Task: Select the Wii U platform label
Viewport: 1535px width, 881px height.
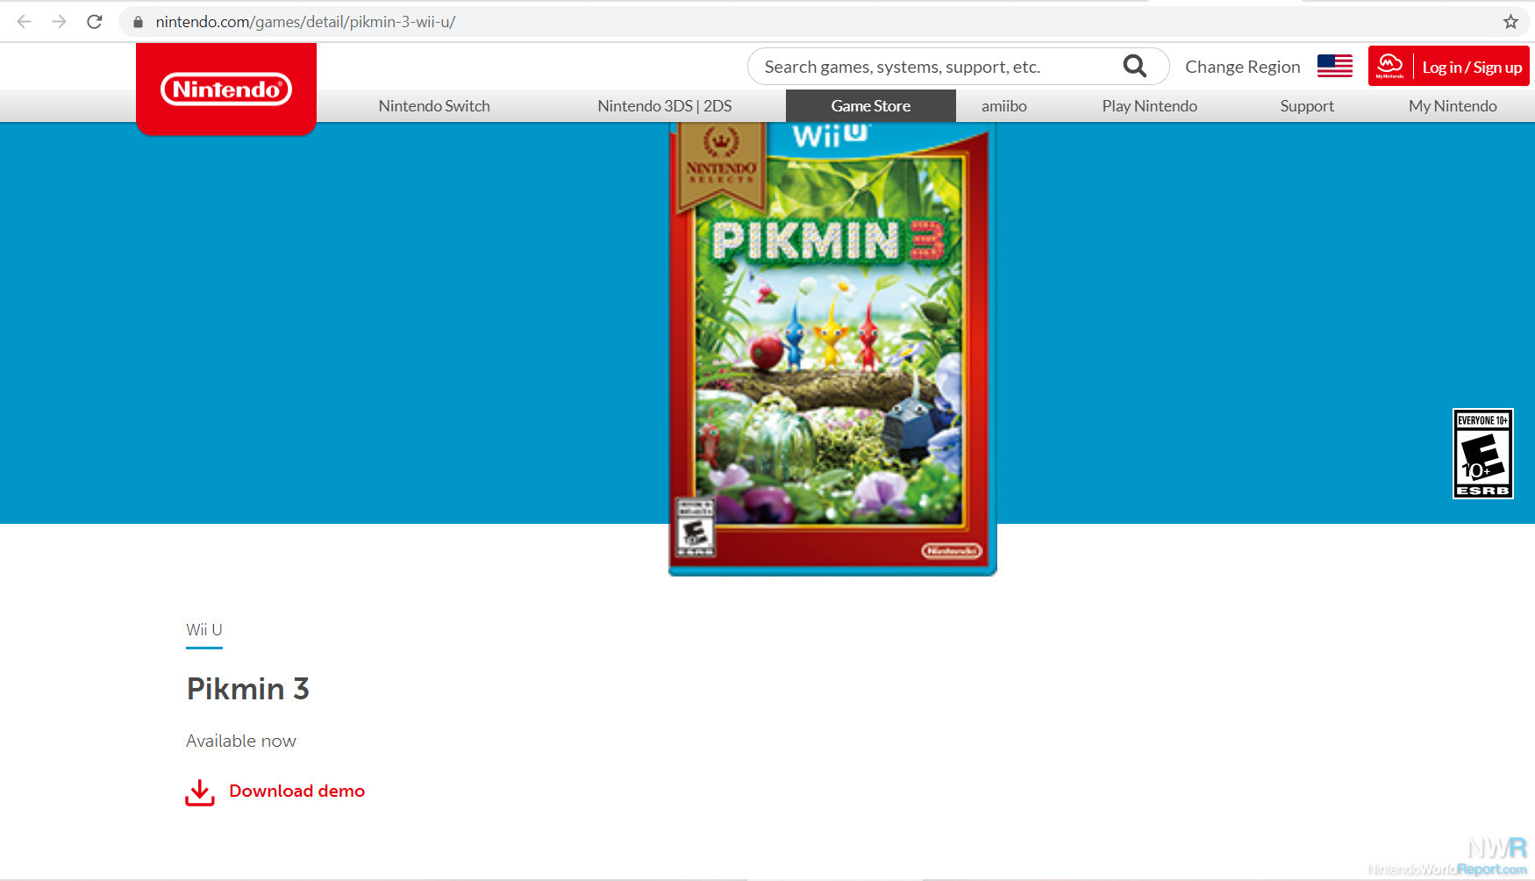Action: pyautogui.click(x=204, y=630)
